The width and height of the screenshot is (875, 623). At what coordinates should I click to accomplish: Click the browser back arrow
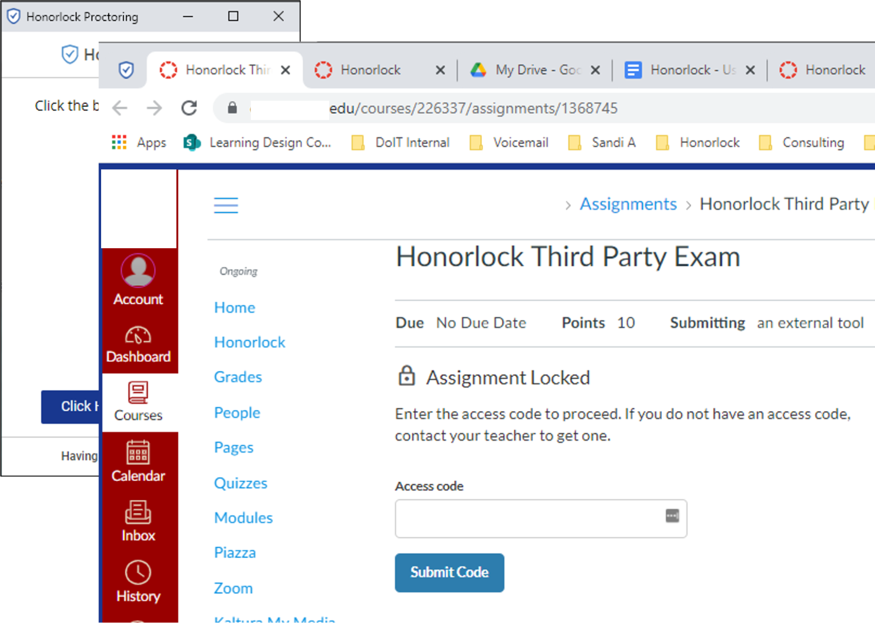[x=119, y=108]
